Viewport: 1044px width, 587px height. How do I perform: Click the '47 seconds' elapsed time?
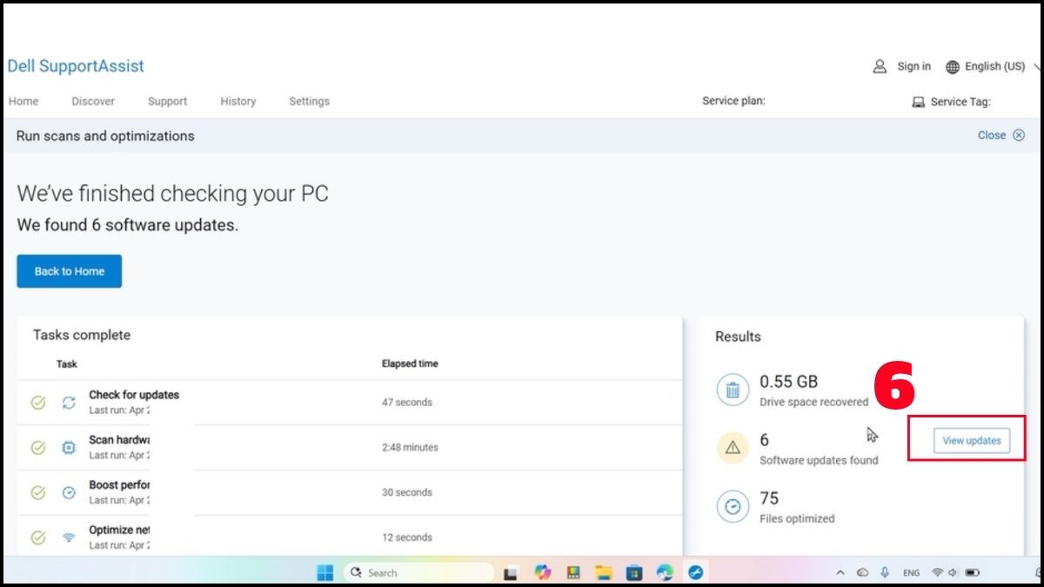(x=406, y=403)
